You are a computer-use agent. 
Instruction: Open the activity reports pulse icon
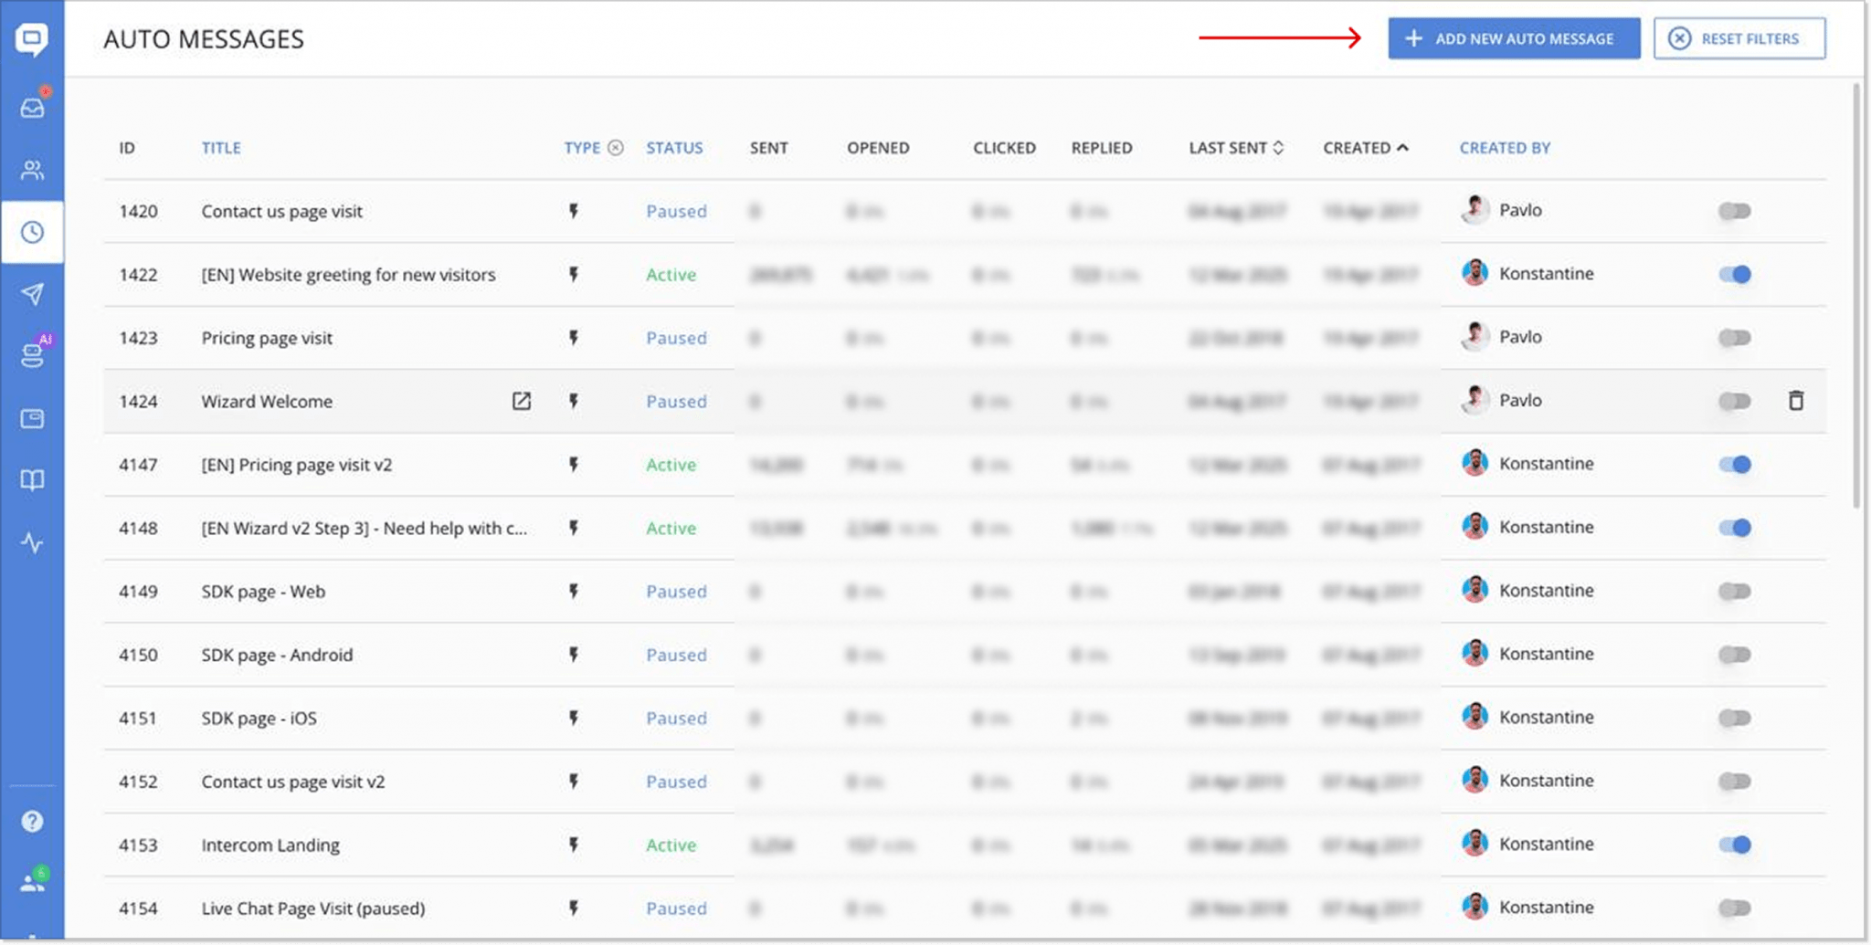(x=32, y=543)
